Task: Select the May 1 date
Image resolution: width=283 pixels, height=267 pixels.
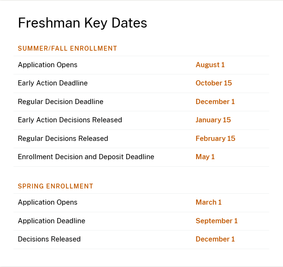Action: coord(205,157)
